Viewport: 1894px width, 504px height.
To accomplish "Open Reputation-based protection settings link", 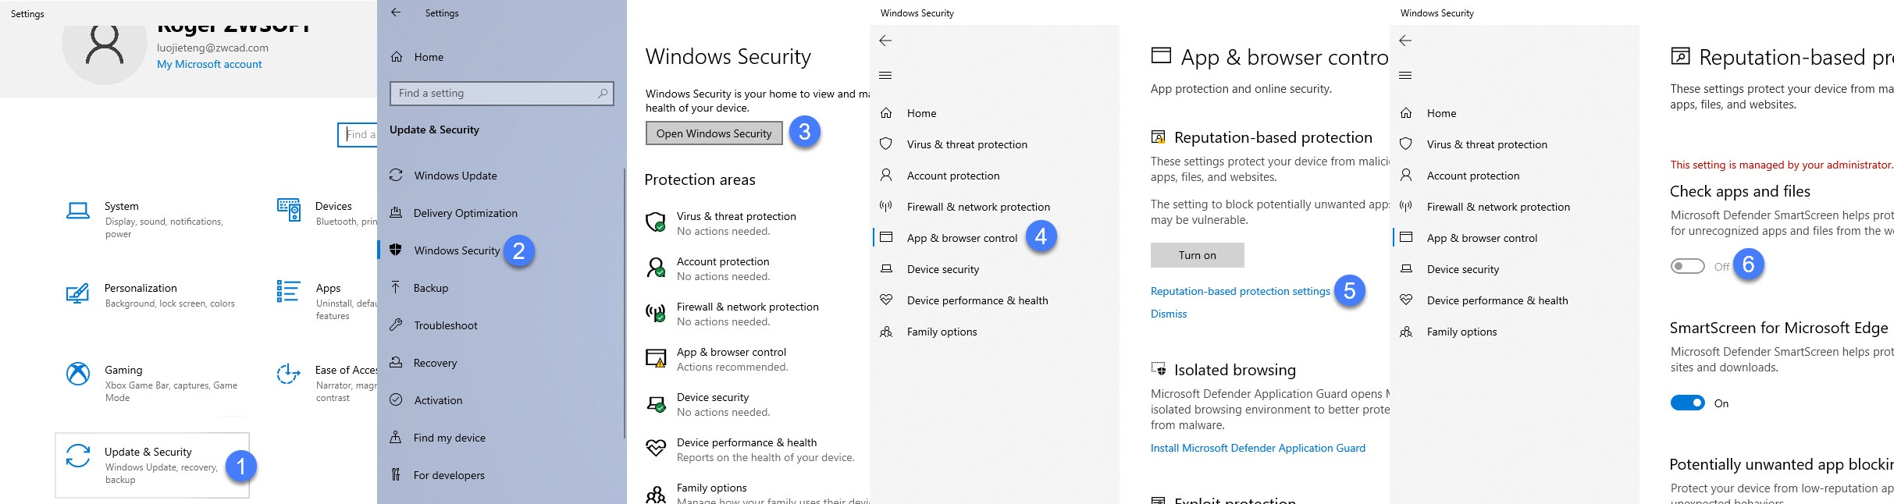I will coord(1240,291).
